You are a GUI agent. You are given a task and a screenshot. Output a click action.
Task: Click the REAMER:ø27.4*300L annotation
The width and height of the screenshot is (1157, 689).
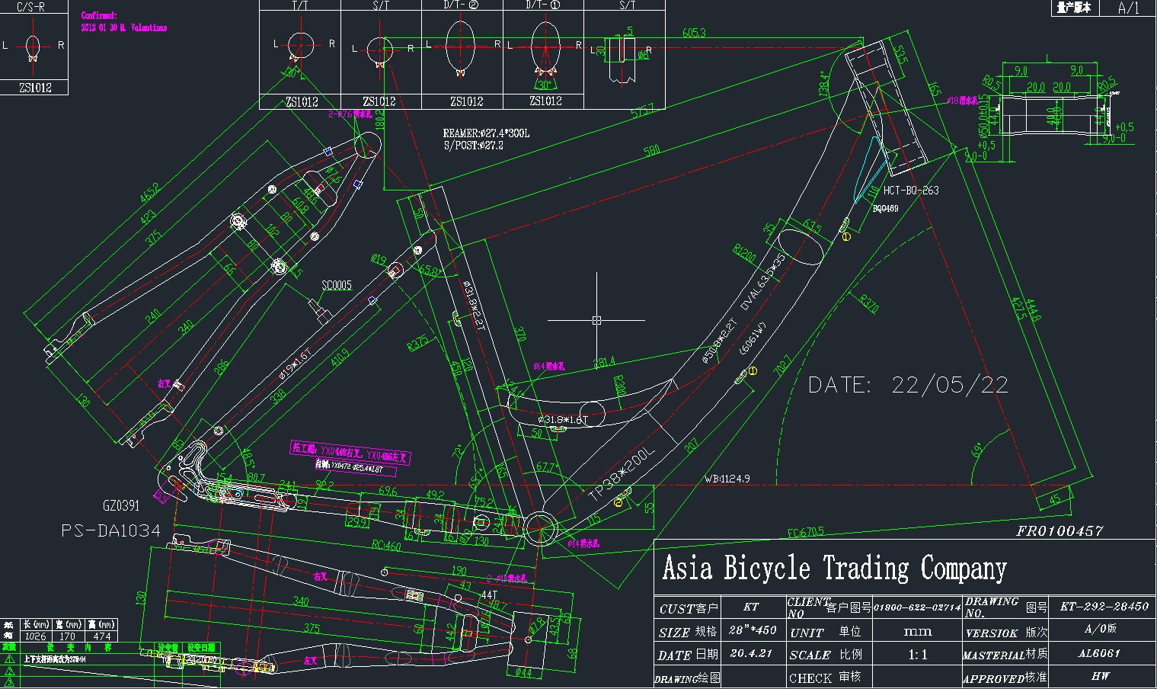coord(486,133)
